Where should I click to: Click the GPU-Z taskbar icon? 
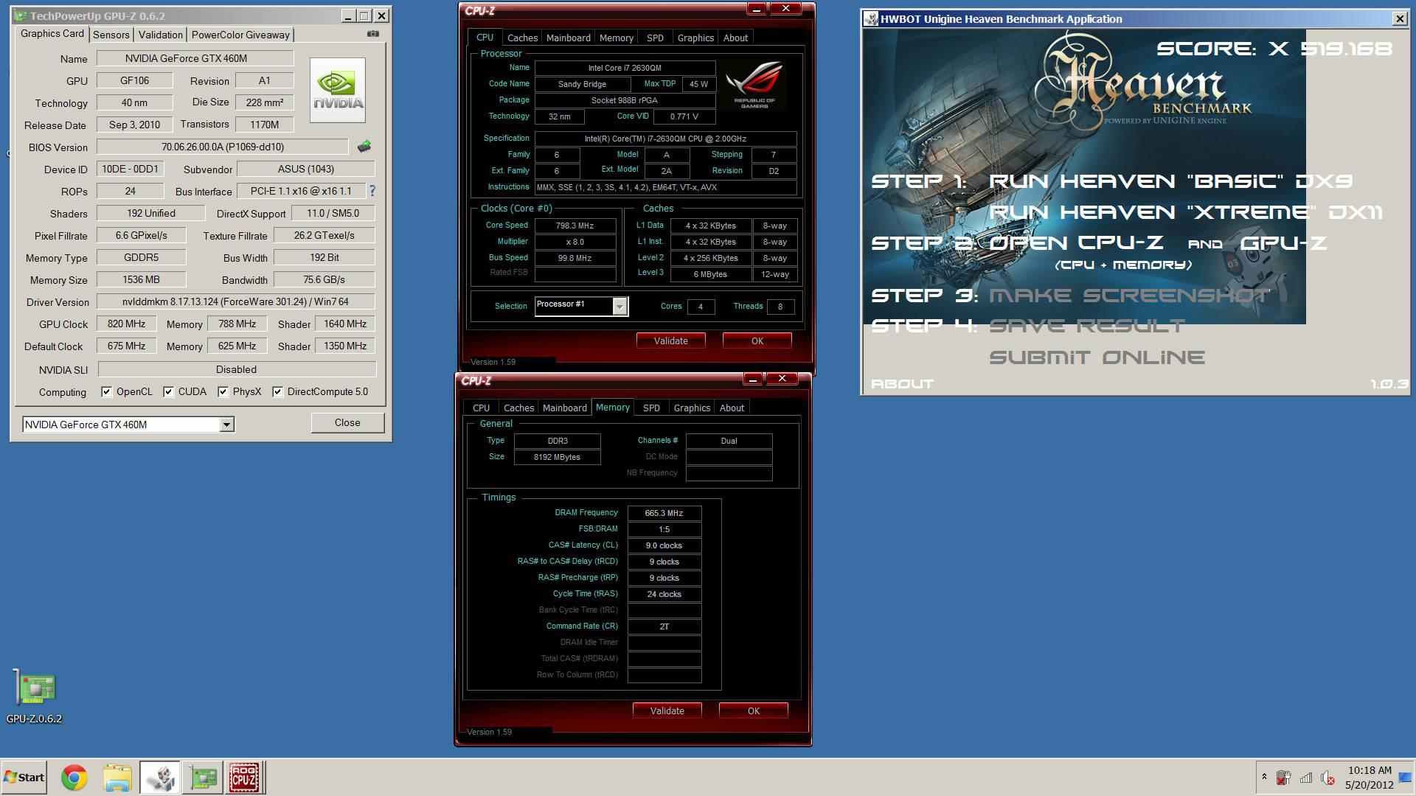(203, 778)
